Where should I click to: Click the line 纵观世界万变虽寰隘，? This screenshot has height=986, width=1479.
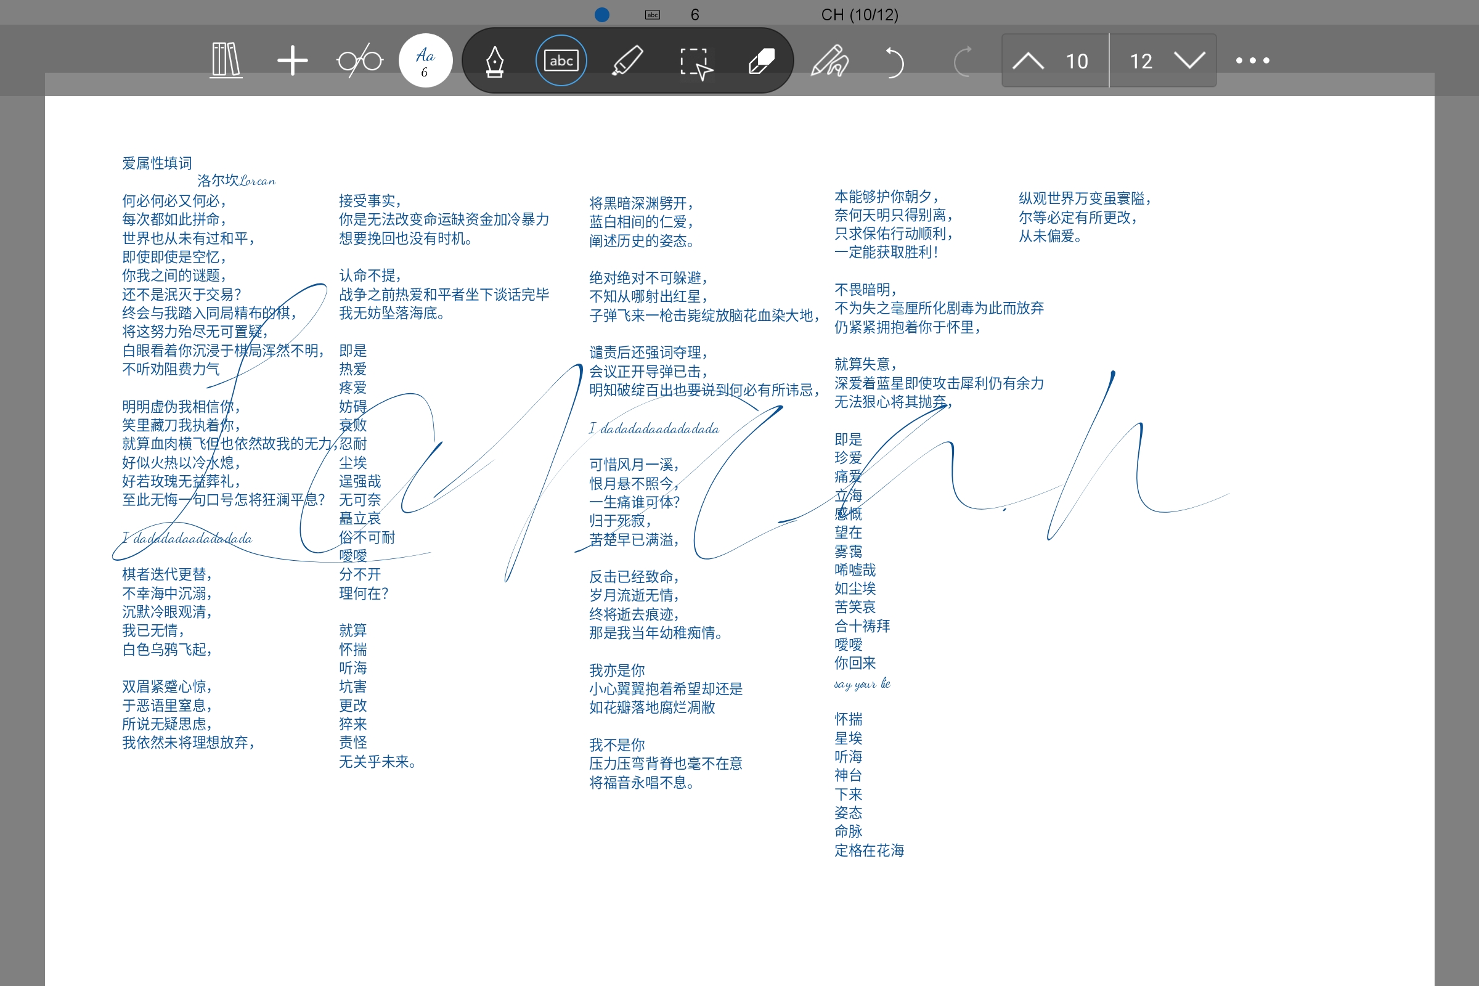click(x=1085, y=198)
